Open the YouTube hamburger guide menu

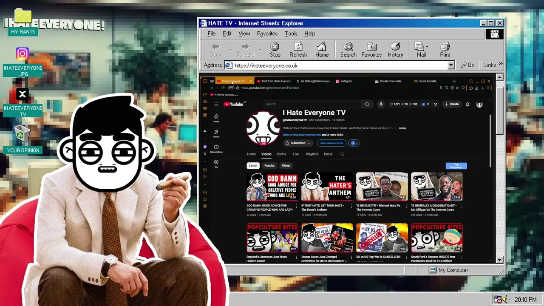pos(216,104)
